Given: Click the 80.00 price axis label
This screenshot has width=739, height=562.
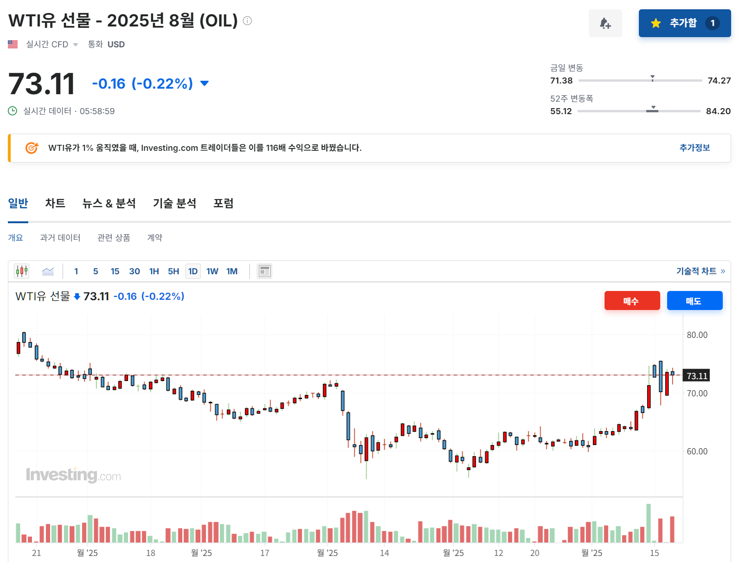Looking at the screenshot, I should pyautogui.click(x=697, y=335).
